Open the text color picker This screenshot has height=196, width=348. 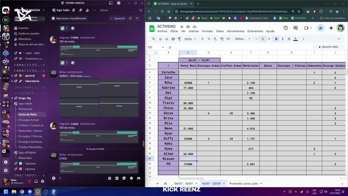point(296,39)
